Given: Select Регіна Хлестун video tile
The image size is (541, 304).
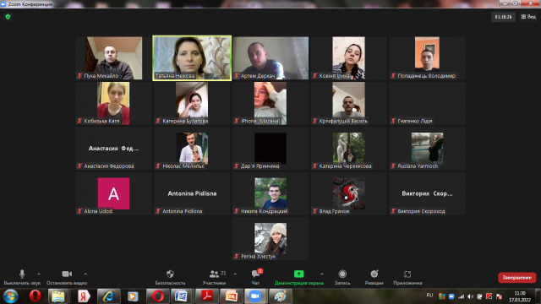Looking at the screenshot, I should coord(270,238).
